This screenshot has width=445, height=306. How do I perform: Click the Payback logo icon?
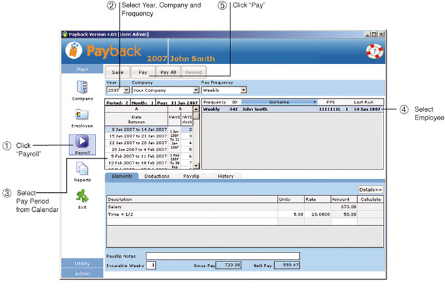(x=75, y=50)
